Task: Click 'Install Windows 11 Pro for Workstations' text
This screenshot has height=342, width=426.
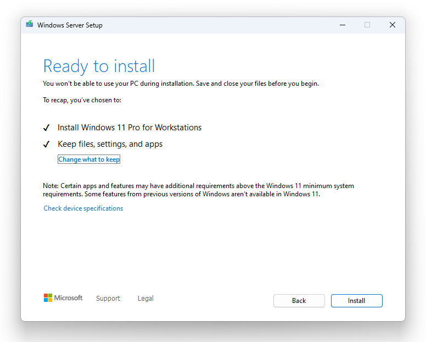Action: click(x=130, y=128)
